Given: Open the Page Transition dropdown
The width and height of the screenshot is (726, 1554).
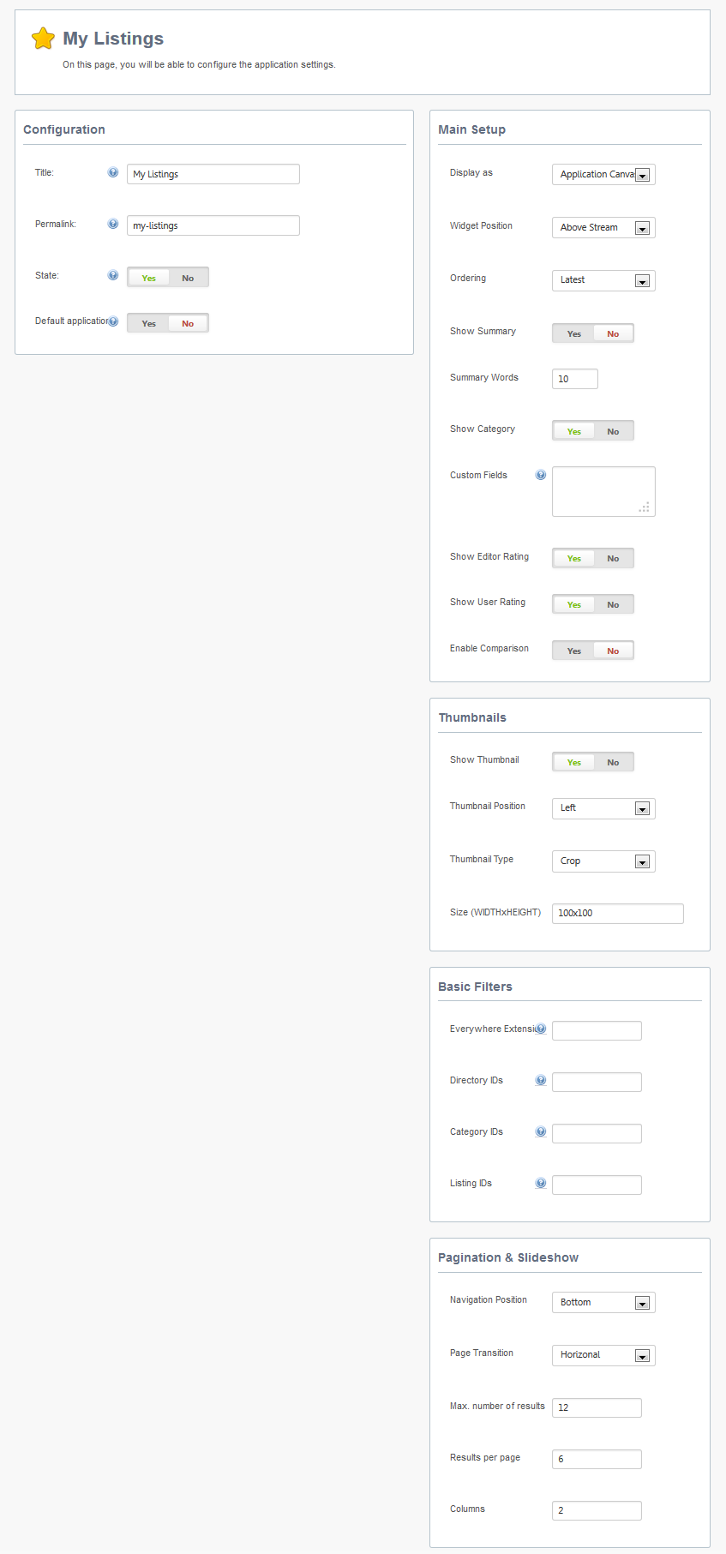Looking at the screenshot, I should click(603, 1354).
